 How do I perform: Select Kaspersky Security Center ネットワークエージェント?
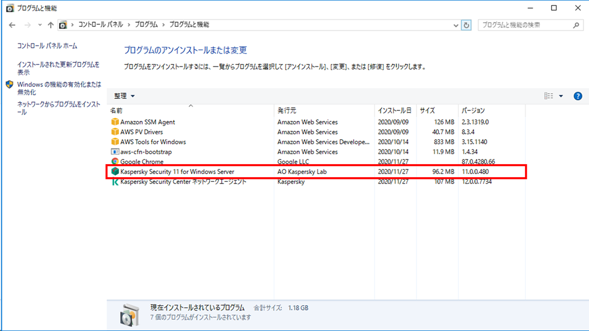click(183, 181)
